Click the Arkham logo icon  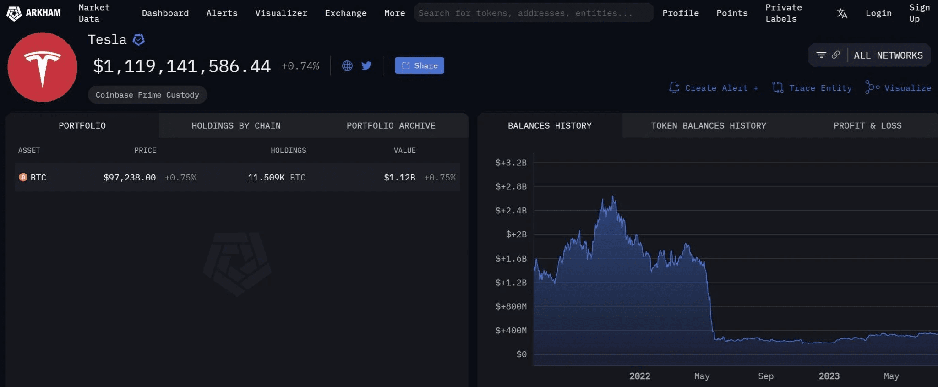[x=14, y=13]
